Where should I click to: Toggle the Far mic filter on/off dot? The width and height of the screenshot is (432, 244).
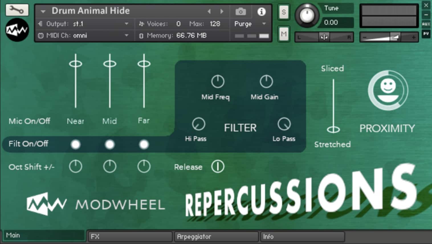pyautogui.click(x=144, y=145)
